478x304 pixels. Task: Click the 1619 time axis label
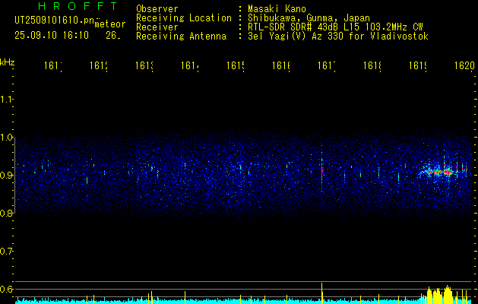tap(418, 65)
